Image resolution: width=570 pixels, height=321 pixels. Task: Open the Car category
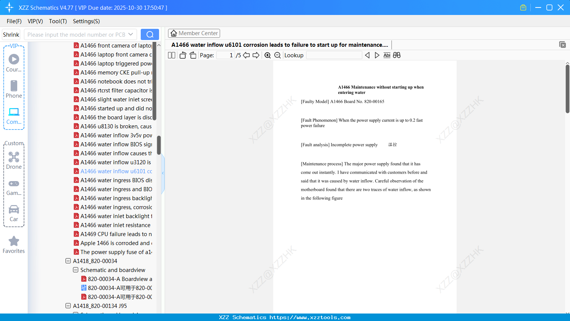pos(14,213)
